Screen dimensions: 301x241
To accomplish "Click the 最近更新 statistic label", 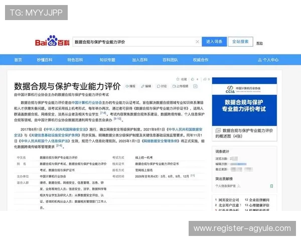I will coord(222,169).
